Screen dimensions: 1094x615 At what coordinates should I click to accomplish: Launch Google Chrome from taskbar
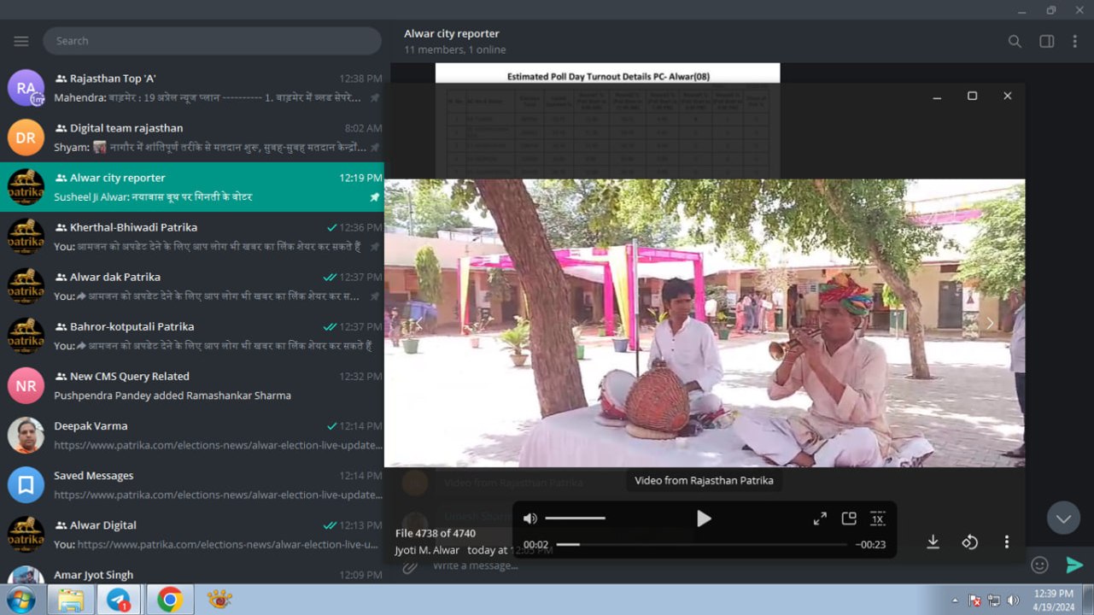click(169, 600)
